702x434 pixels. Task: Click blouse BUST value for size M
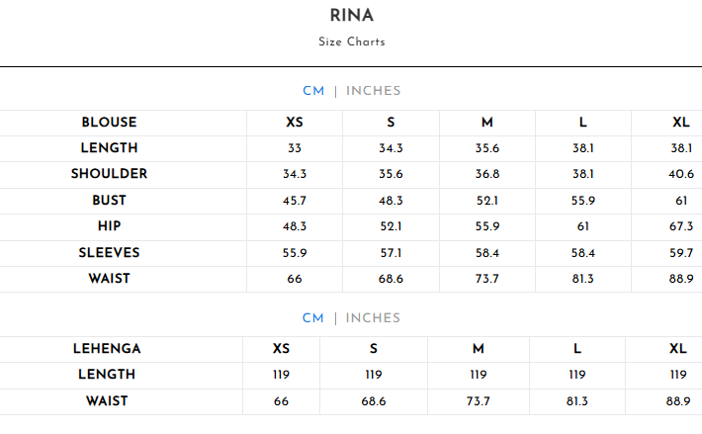tap(487, 201)
